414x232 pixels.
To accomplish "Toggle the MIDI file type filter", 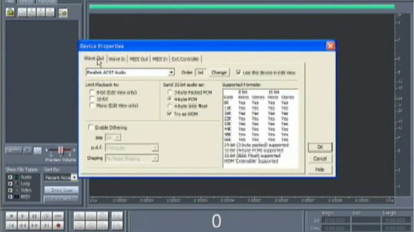I will [10, 197].
